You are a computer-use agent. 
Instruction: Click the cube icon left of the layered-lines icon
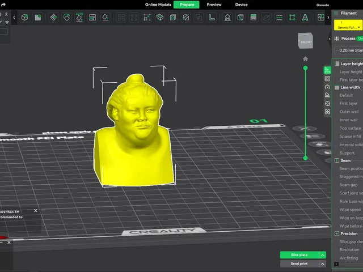(240, 18)
